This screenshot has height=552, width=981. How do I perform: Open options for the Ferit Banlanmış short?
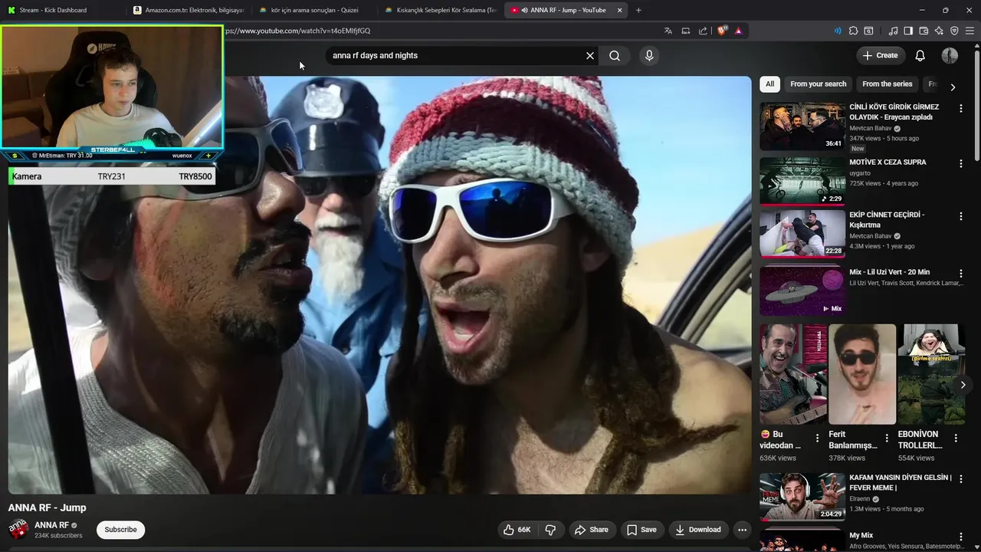887,439
